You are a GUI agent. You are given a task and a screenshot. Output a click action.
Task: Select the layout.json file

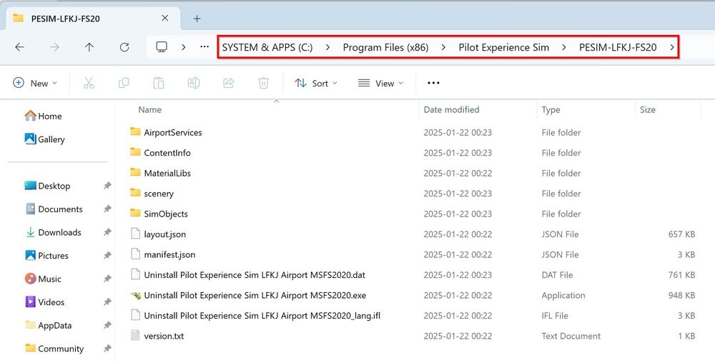point(165,234)
